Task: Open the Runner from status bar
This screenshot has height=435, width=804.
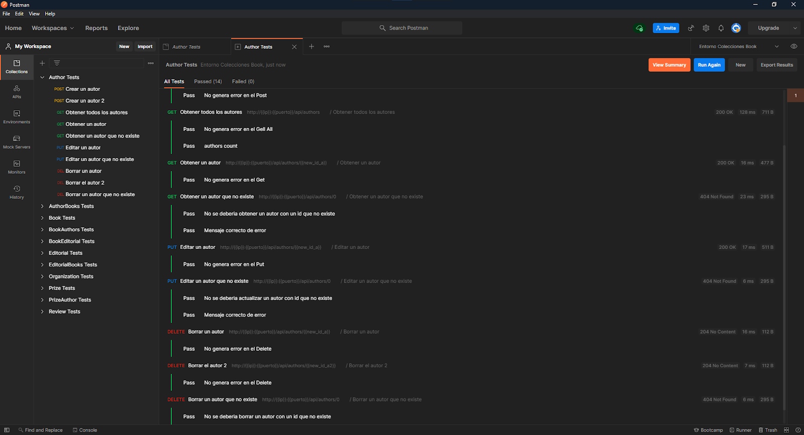Action: 741,430
